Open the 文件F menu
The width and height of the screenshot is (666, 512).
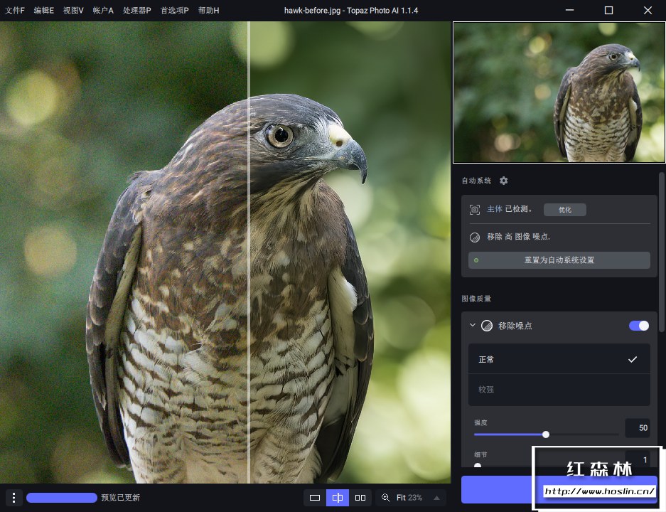(15, 10)
